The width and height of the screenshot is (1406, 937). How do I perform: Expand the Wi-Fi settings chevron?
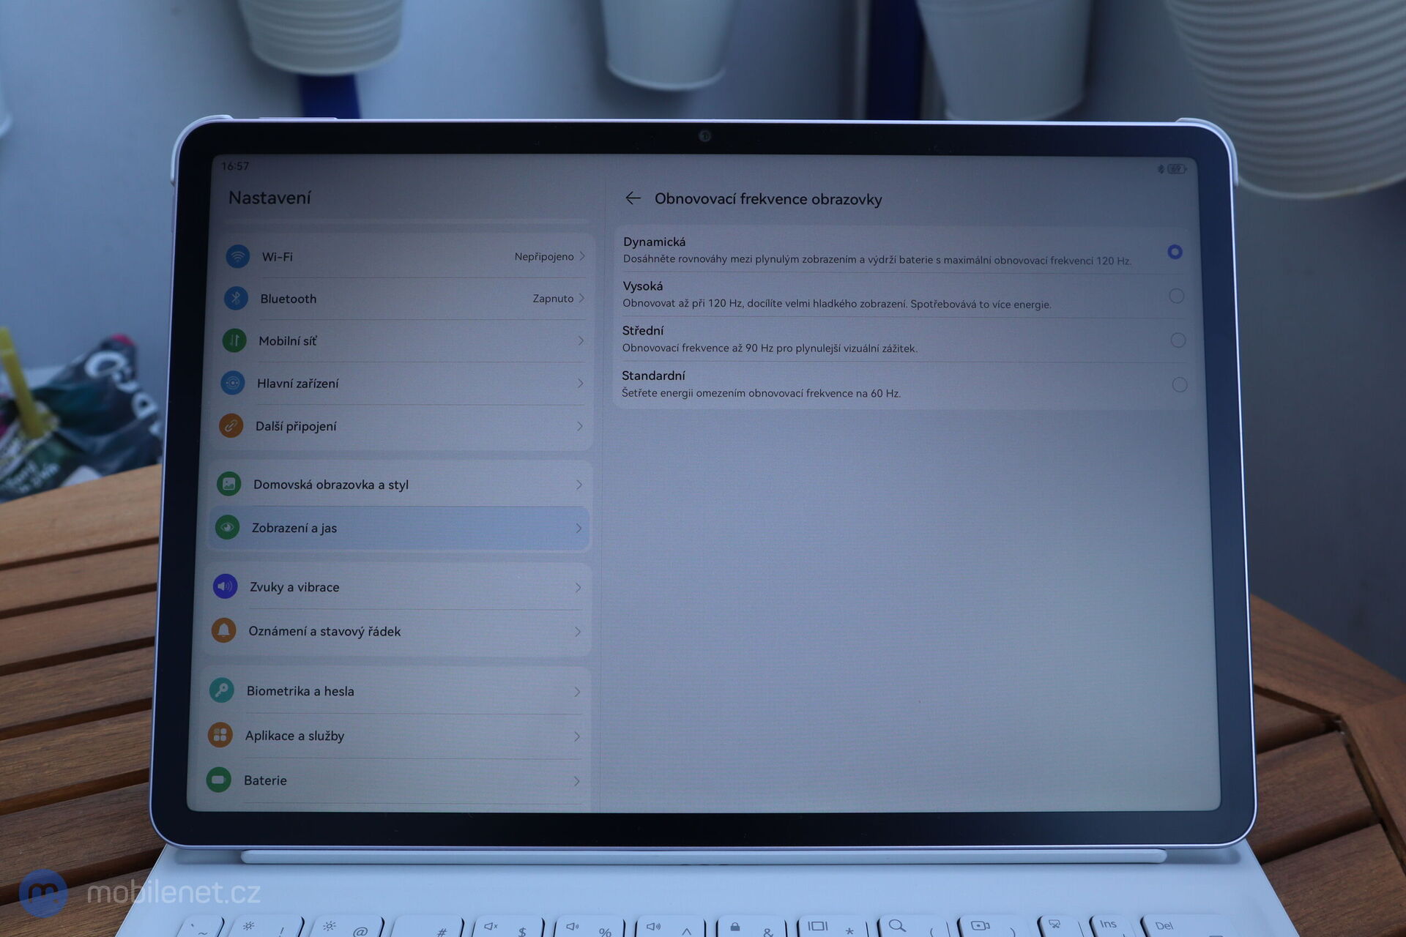582,256
